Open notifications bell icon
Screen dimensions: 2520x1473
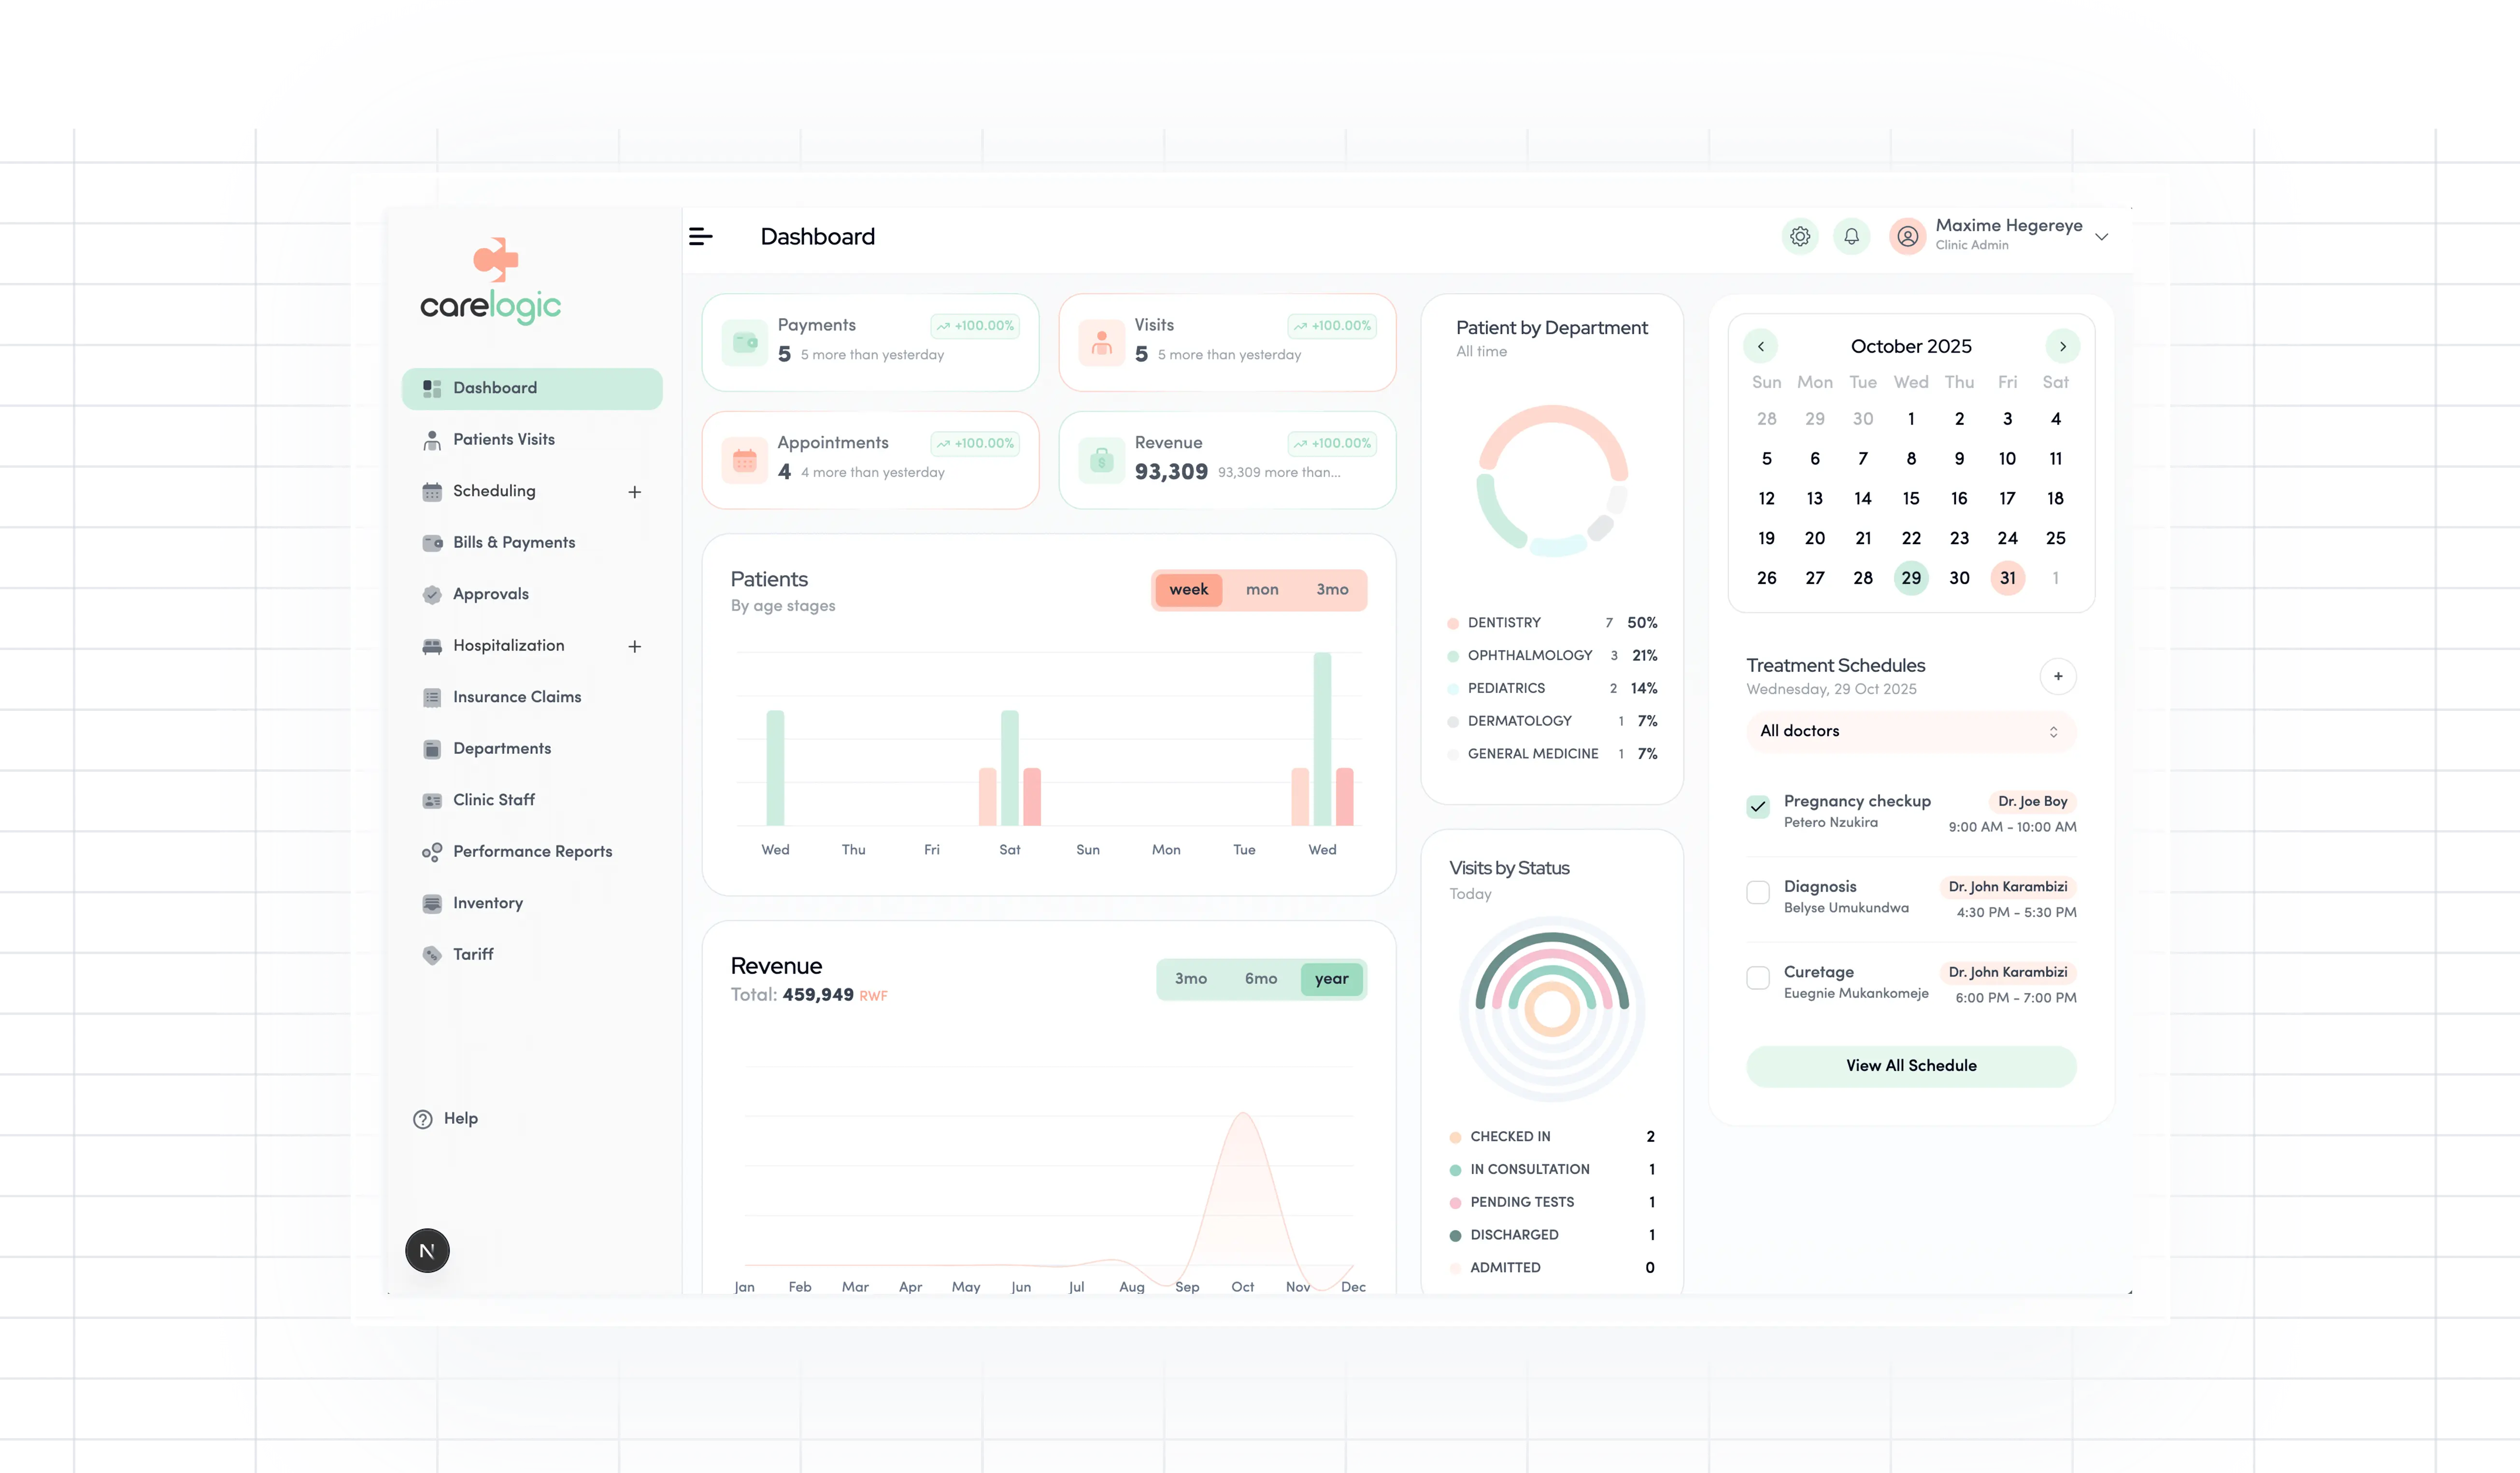tap(1851, 236)
